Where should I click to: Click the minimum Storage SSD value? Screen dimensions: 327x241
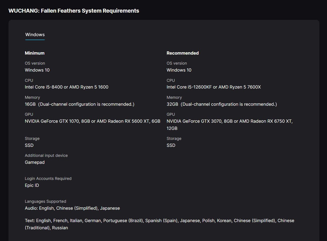pos(29,145)
